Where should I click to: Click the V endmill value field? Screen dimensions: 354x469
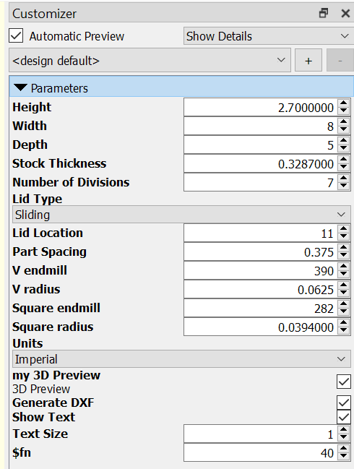[x=261, y=271]
